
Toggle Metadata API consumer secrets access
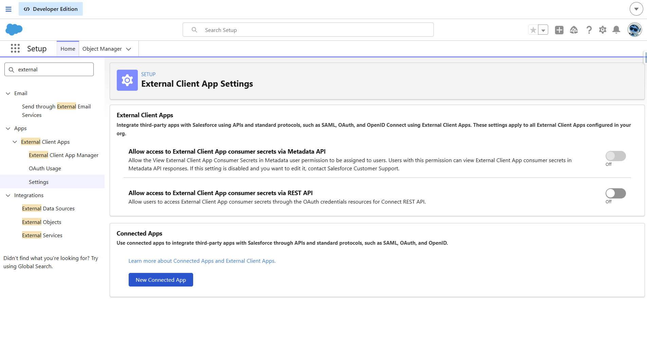[x=615, y=156]
